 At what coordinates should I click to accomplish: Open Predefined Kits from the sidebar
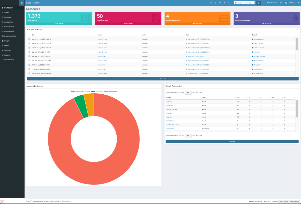coord(12,36)
